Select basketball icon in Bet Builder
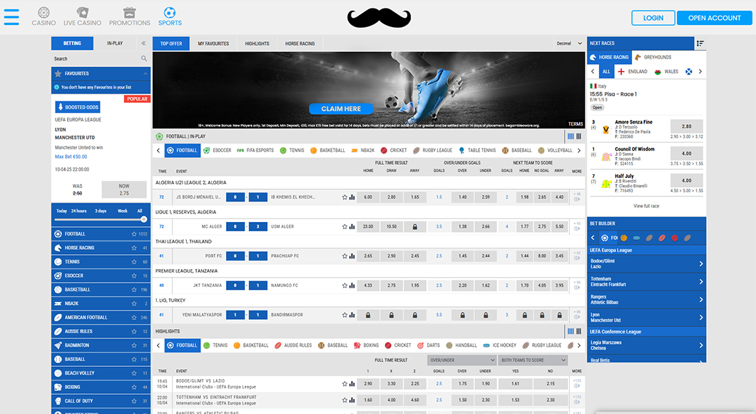This screenshot has height=414, width=756. coord(624,238)
